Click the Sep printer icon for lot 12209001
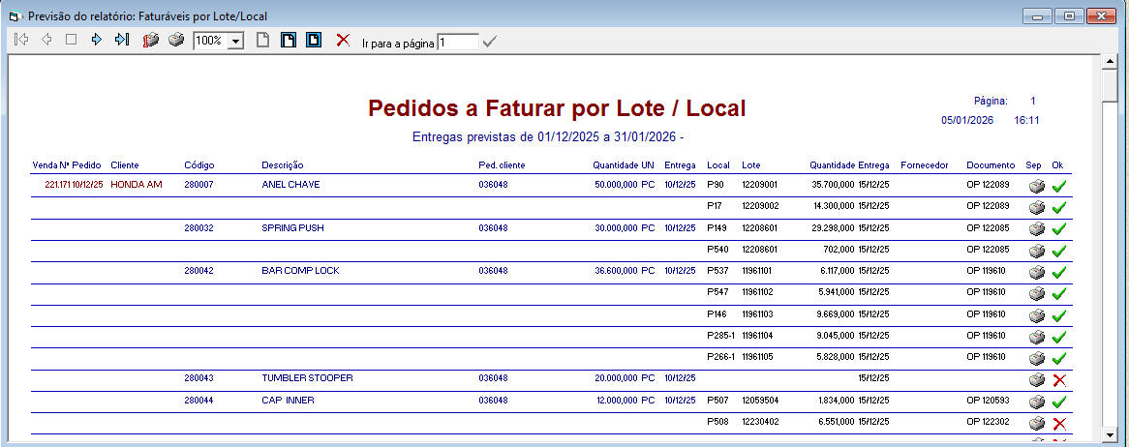 point(1035,186)
